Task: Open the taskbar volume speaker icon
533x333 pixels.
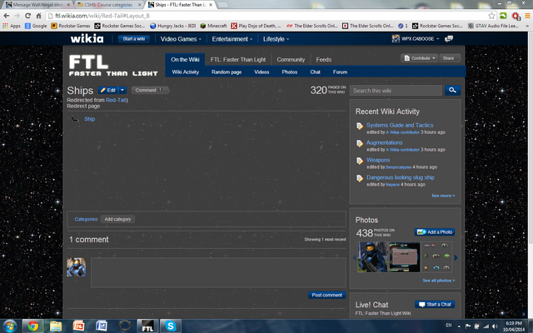Action: (495, 326)
